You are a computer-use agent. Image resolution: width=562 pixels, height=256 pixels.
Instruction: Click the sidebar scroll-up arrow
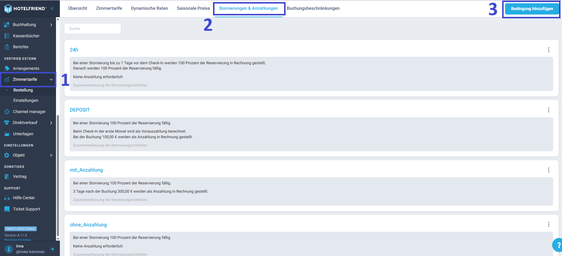point(58,19)
